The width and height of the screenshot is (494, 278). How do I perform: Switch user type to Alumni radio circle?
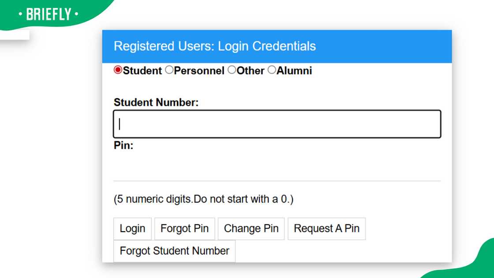[x=272, y=70]
